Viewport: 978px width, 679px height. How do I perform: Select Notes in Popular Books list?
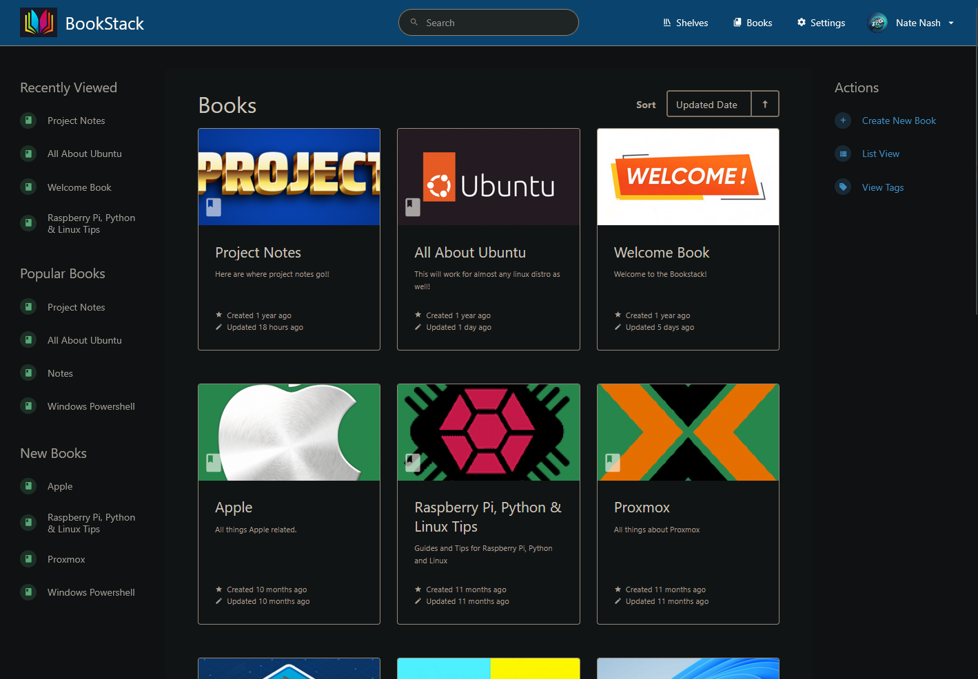pyautogui.click(x=60, y=373)
